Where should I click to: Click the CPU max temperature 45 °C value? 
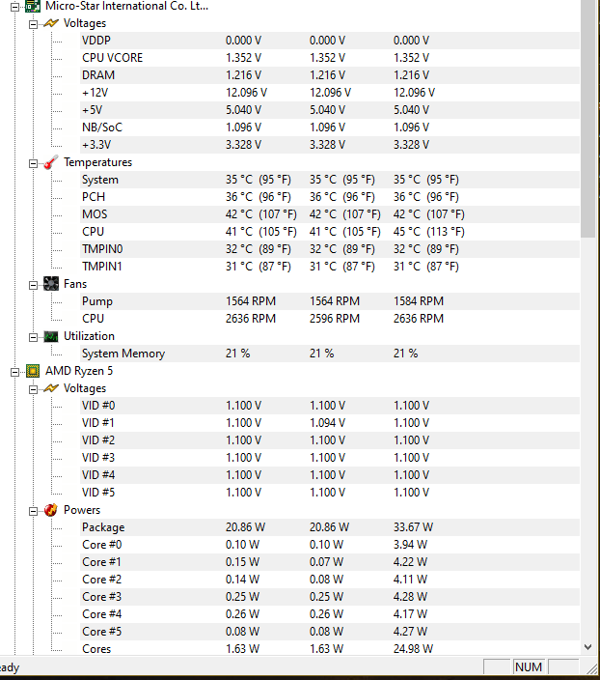tap(428, 232)
